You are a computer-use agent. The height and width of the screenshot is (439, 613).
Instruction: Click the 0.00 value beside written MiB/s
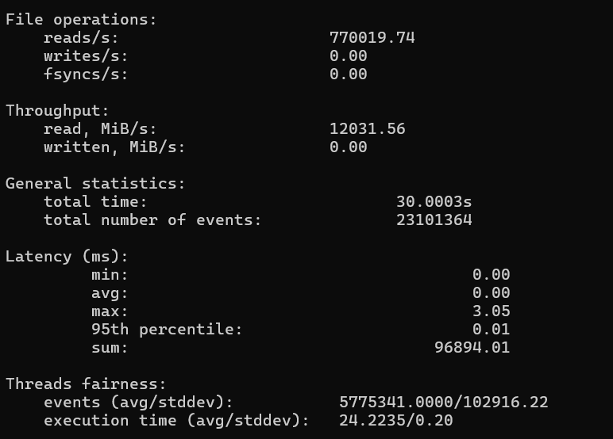[x=349, y=147]
